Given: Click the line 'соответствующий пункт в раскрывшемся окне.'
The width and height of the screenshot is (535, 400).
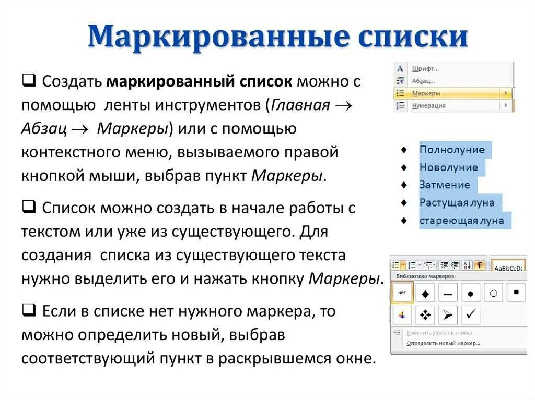Looking at the screenshot, I should click(199, 358).
